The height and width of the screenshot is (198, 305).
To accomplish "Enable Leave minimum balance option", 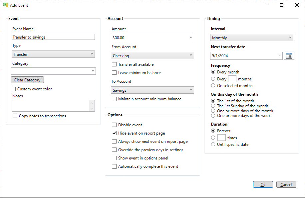I will pos(114,73).
